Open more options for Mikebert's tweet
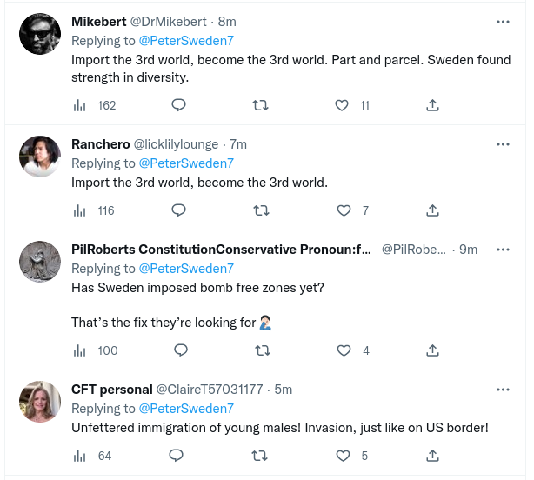The height and width of the screenshot is (480, 534). click(503, 21)
